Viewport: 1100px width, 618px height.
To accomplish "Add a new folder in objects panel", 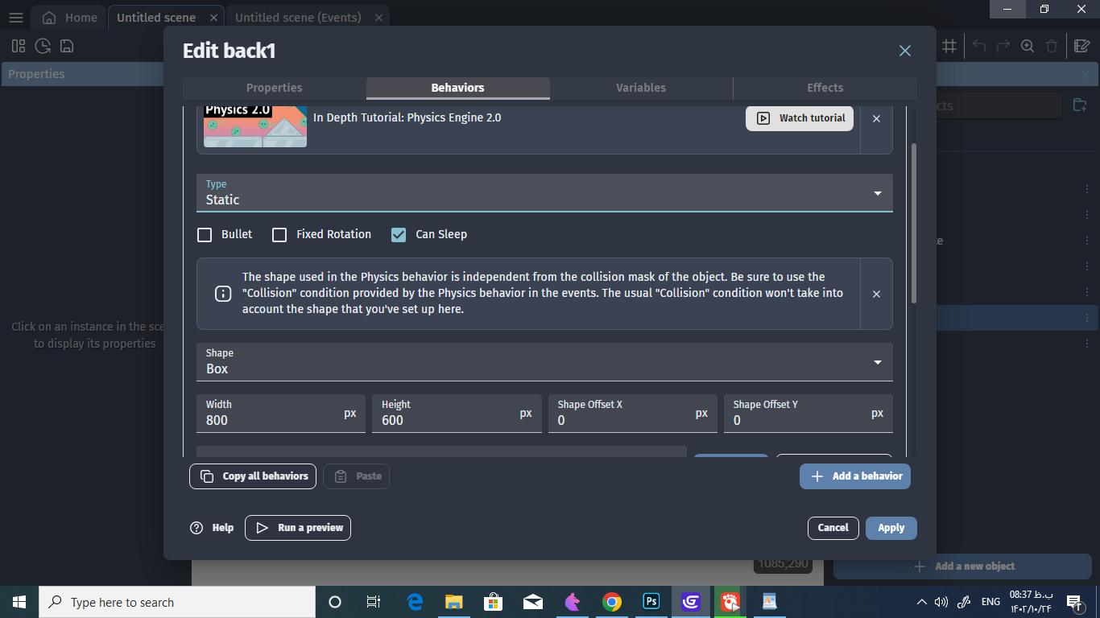I will pyautogui.click(x=1080, y=105).
